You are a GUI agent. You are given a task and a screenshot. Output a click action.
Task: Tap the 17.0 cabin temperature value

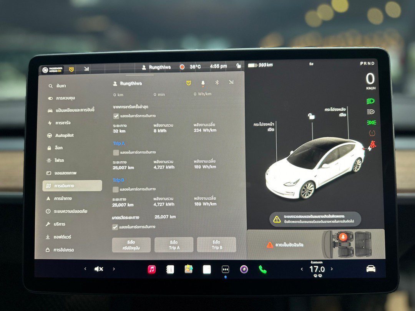pyautogui.click(x=317, y=269)
